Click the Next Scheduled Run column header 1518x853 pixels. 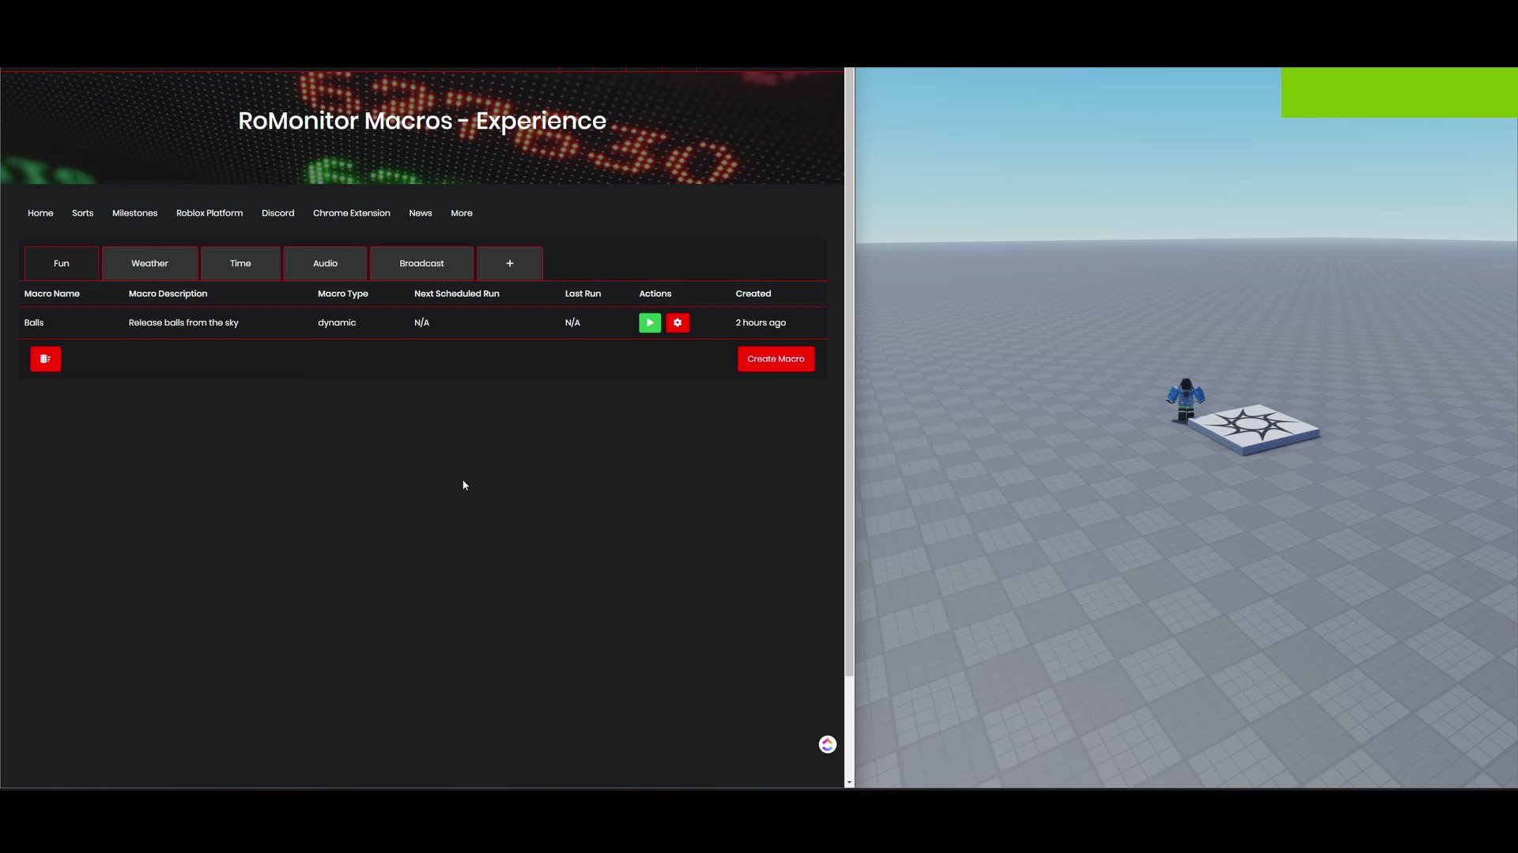tap(457, 294)
